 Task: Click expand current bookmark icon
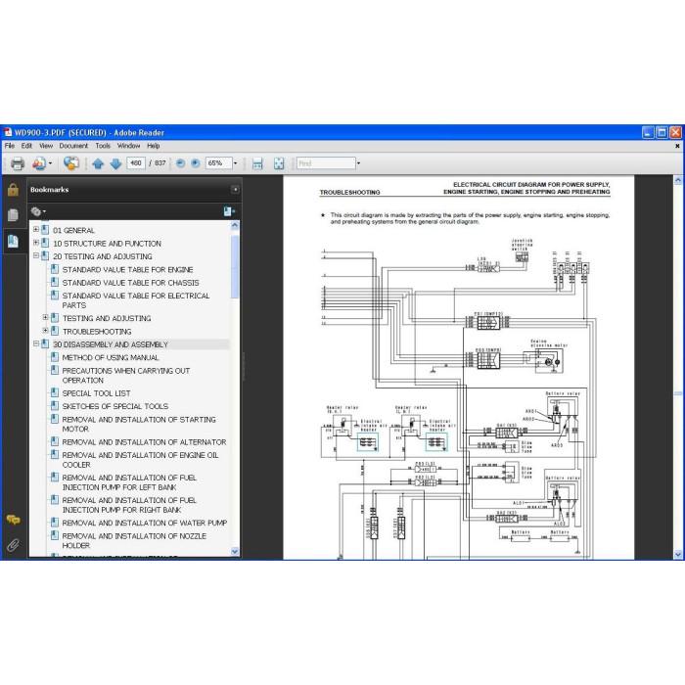pyautogui.click(x=229, y=212)
